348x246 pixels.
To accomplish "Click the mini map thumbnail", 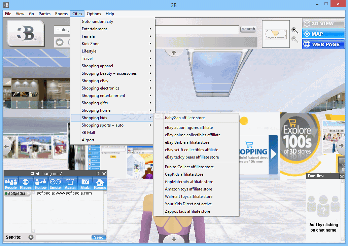I will 276,34.
